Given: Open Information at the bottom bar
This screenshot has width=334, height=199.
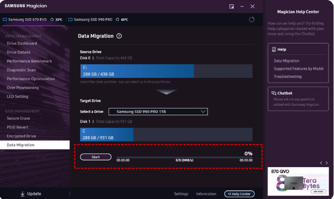Looking at the screenshot, I should [206, 194].
